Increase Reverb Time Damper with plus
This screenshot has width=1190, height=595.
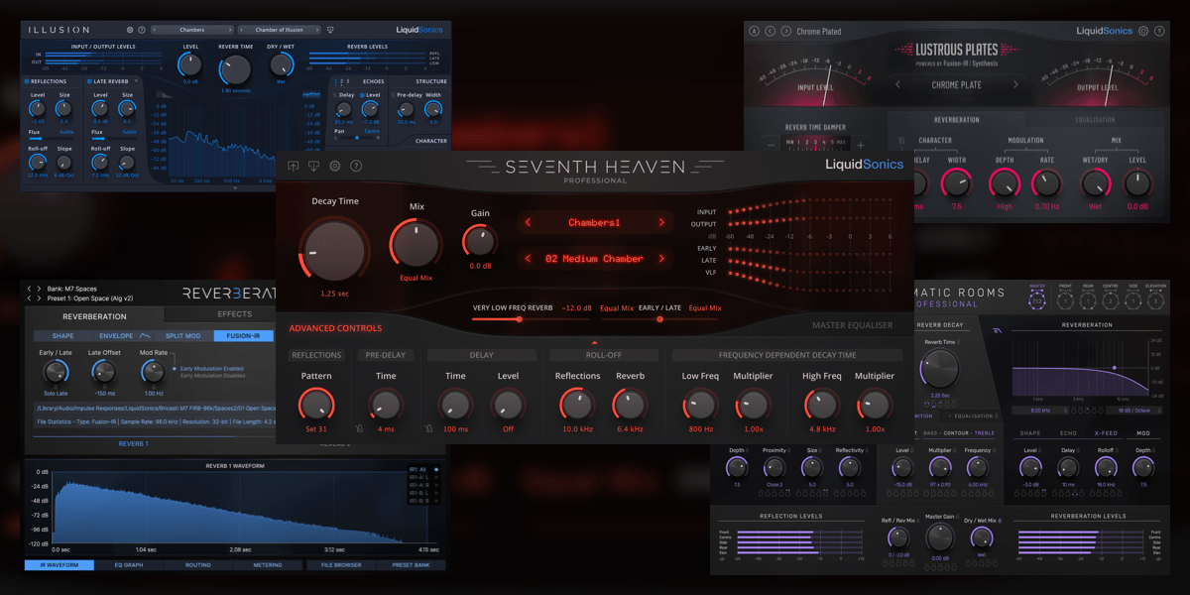(x=860, y=145)
